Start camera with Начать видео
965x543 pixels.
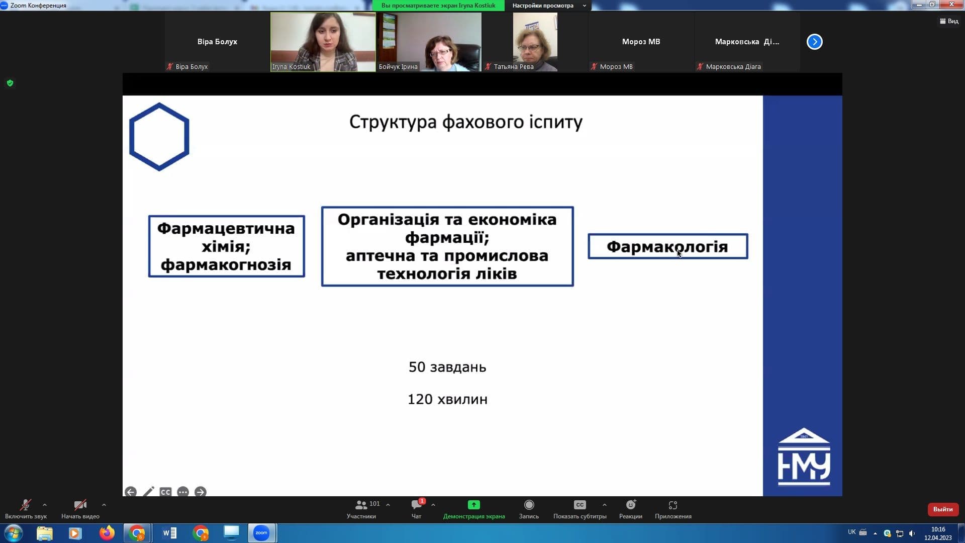(80, 509)
